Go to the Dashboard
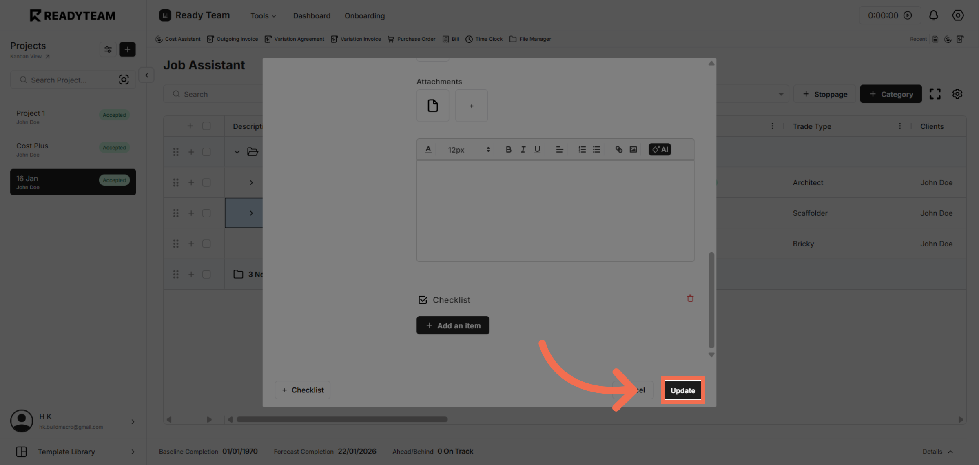 (312, 15)
